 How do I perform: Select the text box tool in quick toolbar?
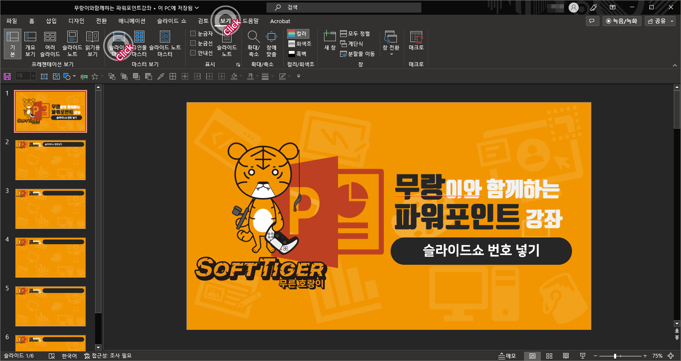pos(44,76)
